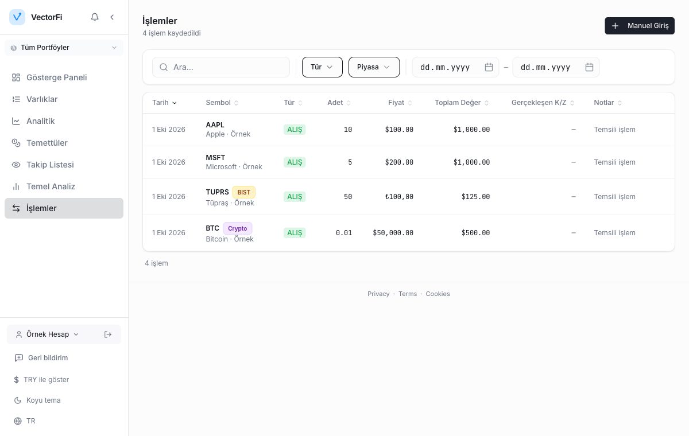Switch to Koyu tema
689x436 pixels.
pos(37,400)
